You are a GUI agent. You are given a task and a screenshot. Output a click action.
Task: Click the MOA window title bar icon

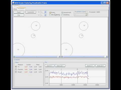pyautogui.click(x=13, y=3)
